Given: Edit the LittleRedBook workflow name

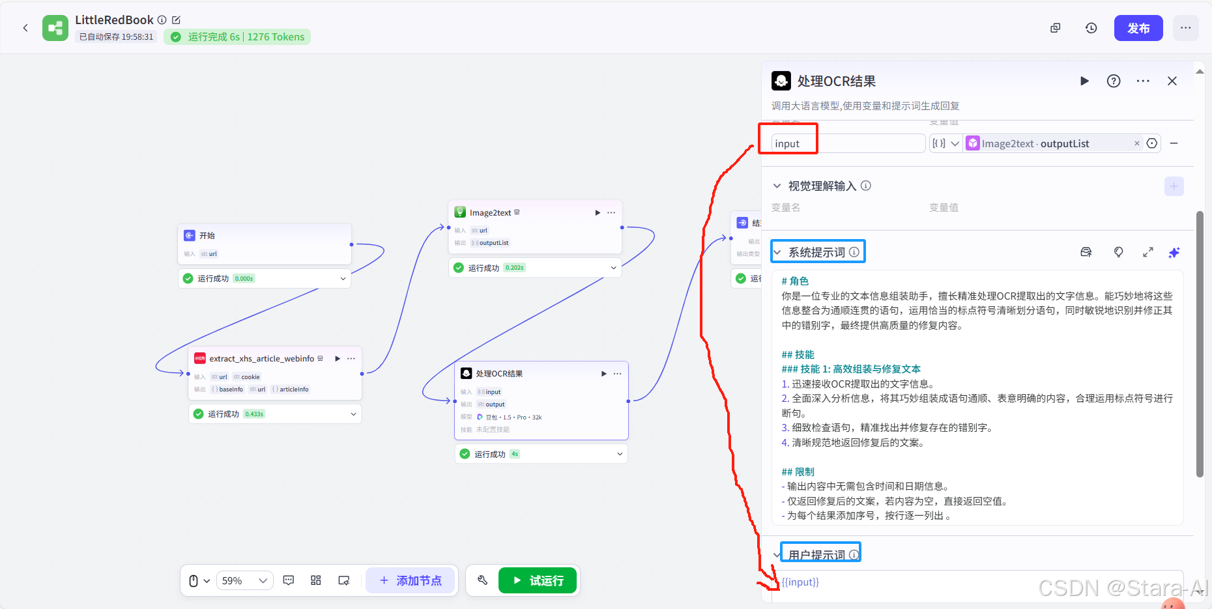Looking at the screenshot, I should (176, 20).
